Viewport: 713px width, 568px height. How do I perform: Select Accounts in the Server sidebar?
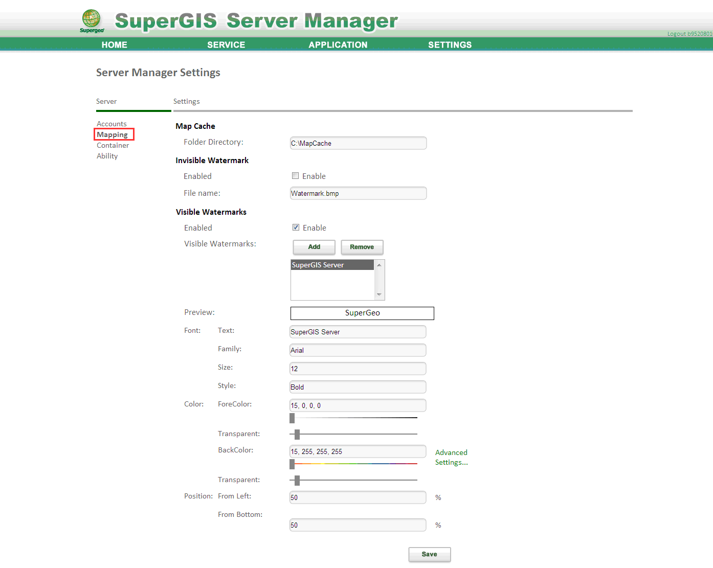pyautogui.click(x=112, y=124)
